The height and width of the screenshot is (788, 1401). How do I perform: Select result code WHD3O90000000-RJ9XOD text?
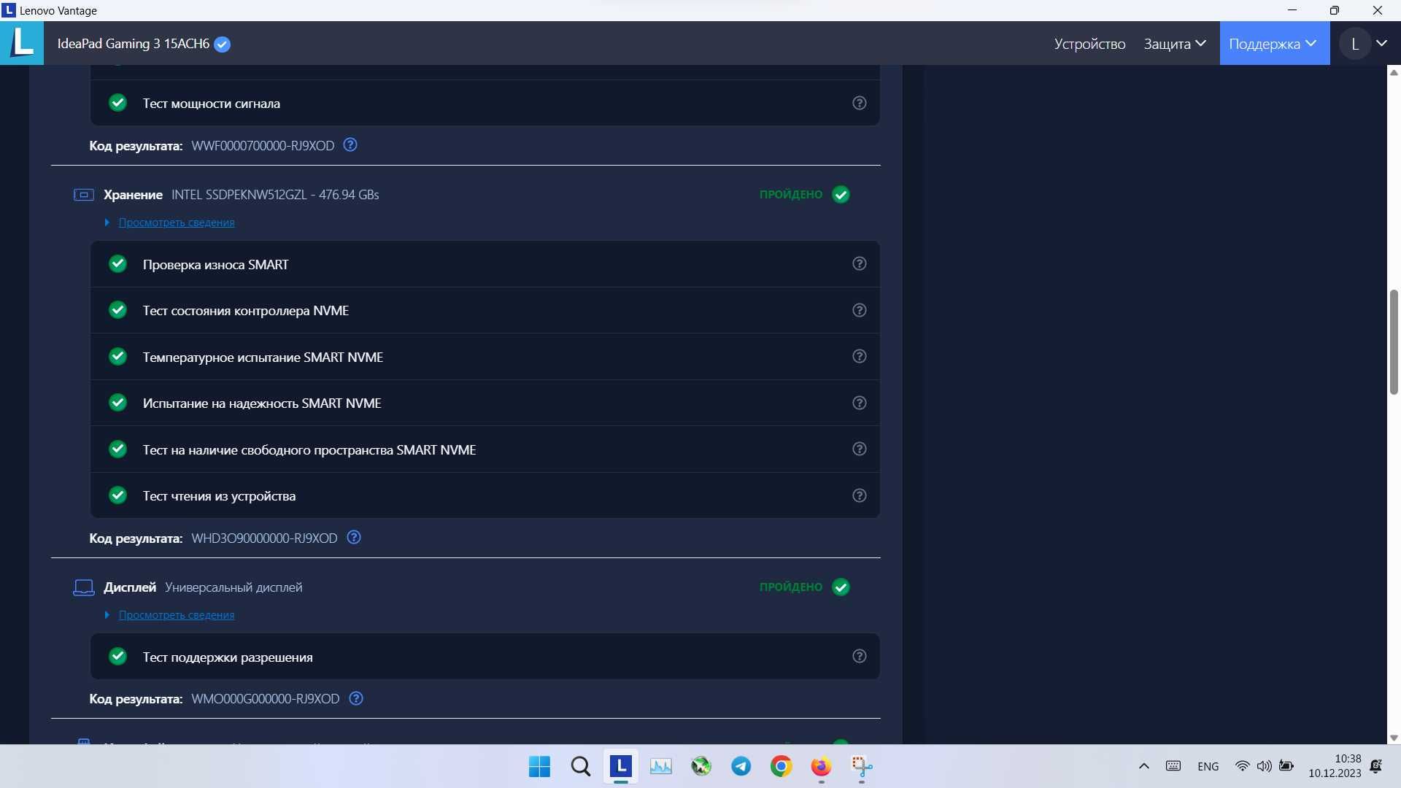pos(264,538)
